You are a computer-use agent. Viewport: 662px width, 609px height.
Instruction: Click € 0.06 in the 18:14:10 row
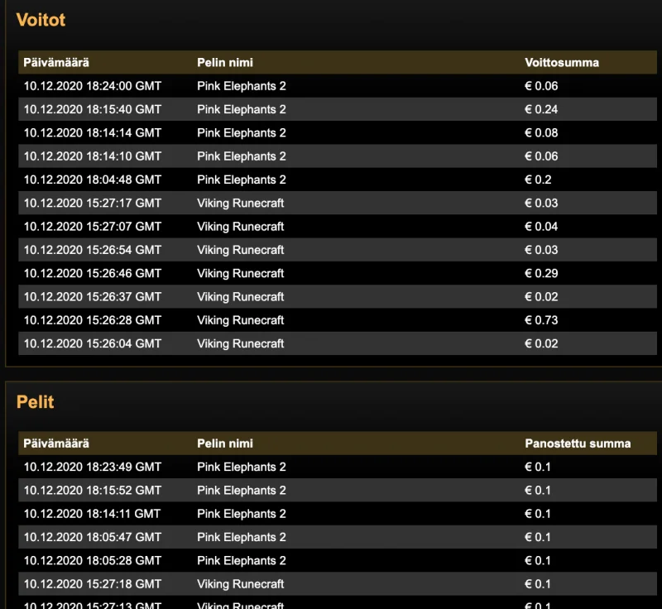pyautogui.click(x=541, y=156)
